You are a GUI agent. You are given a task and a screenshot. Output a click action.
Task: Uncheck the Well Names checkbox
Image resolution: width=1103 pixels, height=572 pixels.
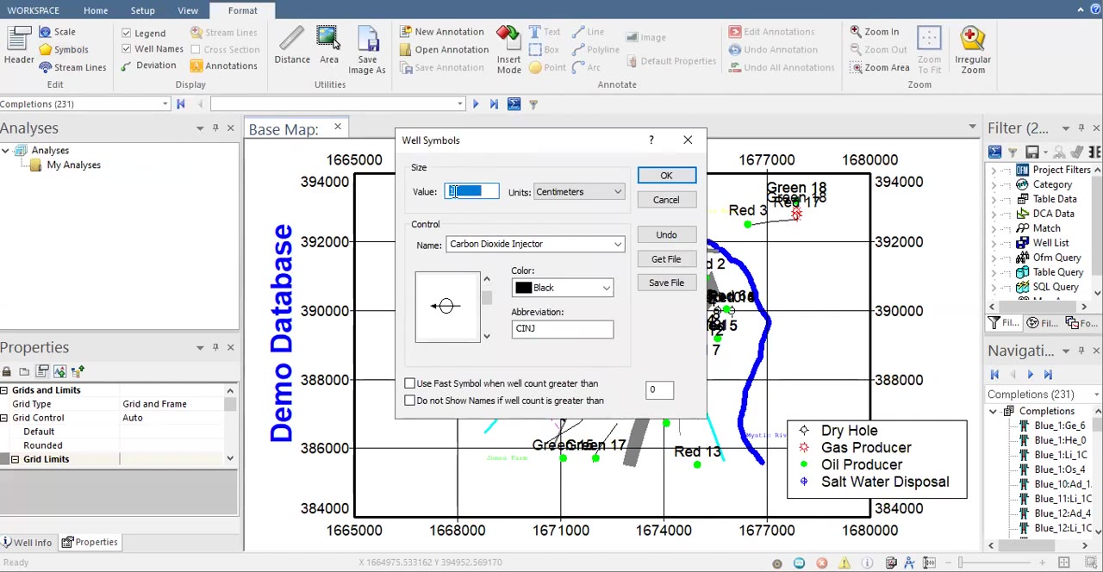click(x=127, y=49)
